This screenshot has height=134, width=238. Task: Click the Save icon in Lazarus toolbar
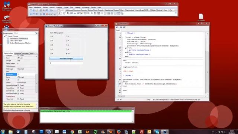click(x=41, y=10)
